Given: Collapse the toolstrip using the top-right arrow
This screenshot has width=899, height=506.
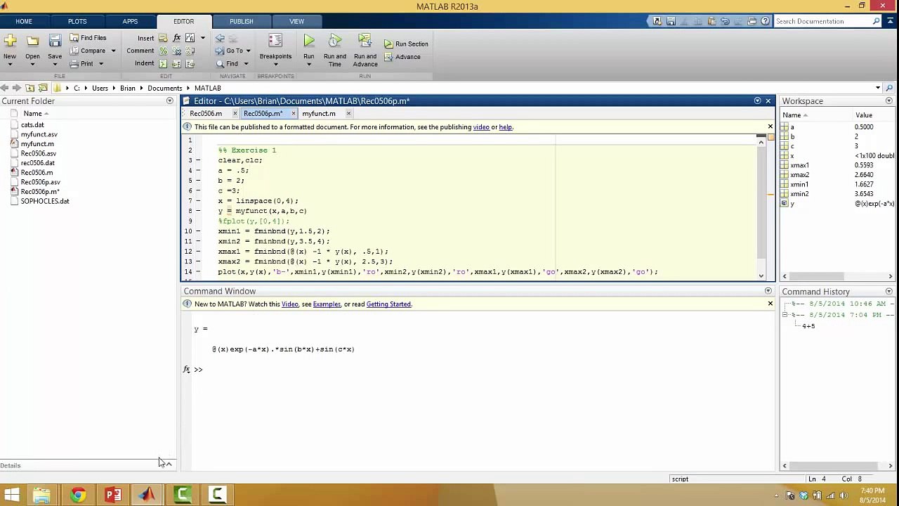Looking at the screenshot, I should [x=889, y=21].
